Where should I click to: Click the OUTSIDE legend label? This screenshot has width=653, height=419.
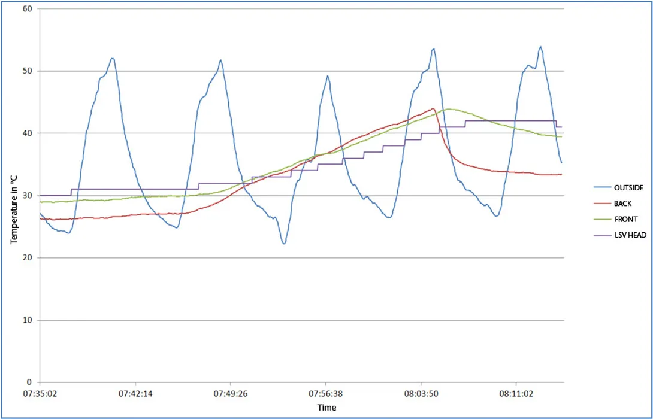(628, 187)
